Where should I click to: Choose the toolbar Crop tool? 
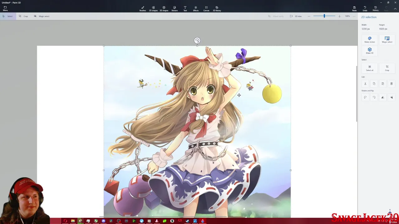pyautogui.click(x=23, y=16)
